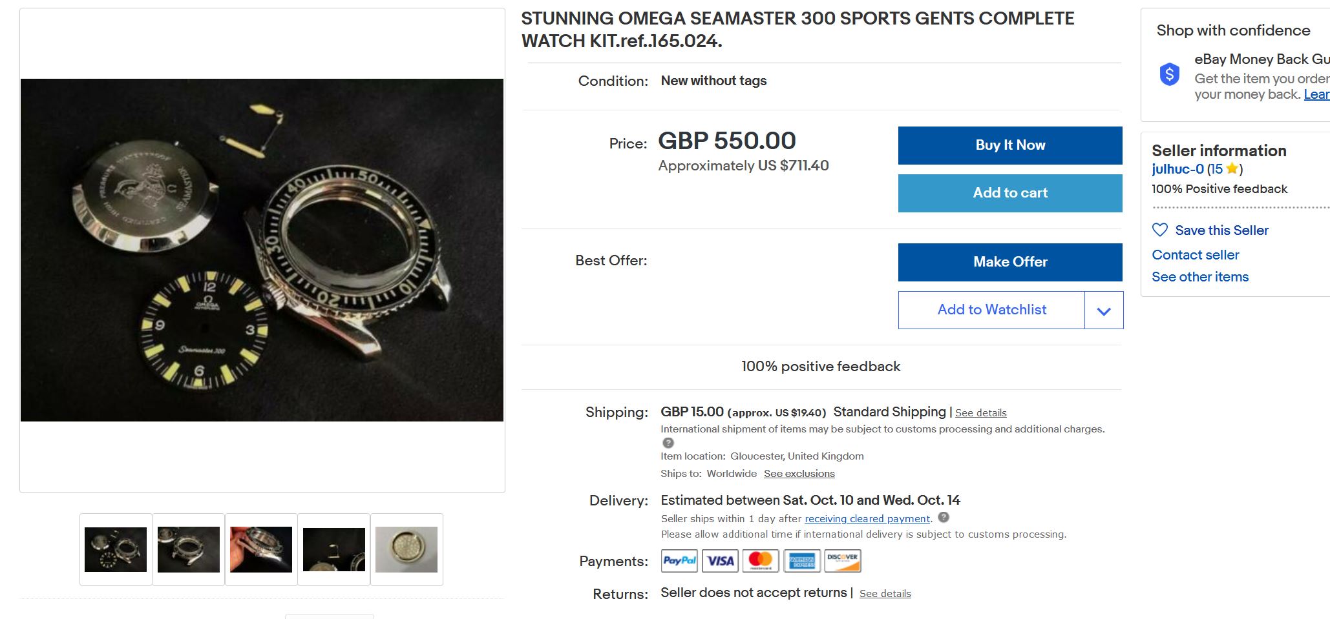Click the Discover card icon
Image resolution: width=1330 pixels, height=619 pixels.
tap(842, 560)
